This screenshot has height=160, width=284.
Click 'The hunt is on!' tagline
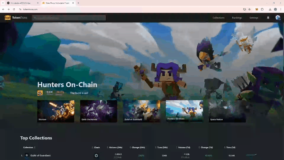[79, 93]
